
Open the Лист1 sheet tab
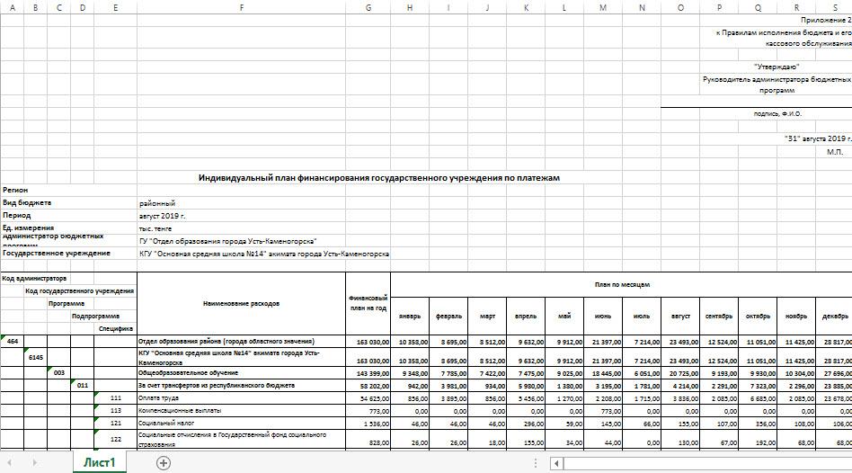click(x=100, y=463)
